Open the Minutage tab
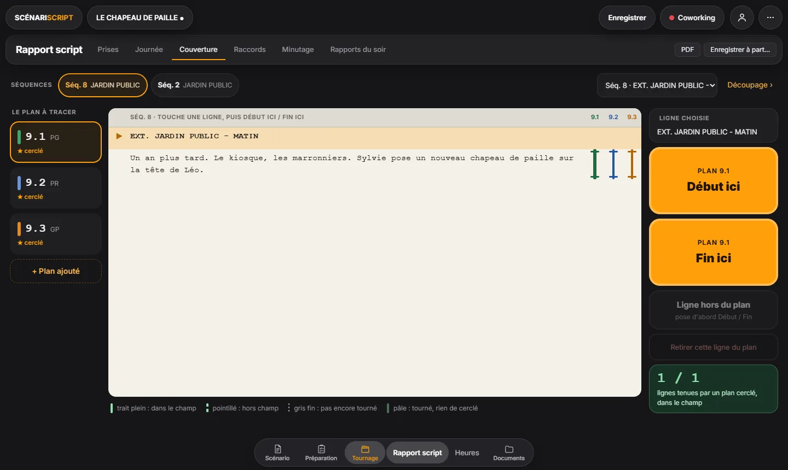This screenshot has height=470, width=788. coord(298,50)
